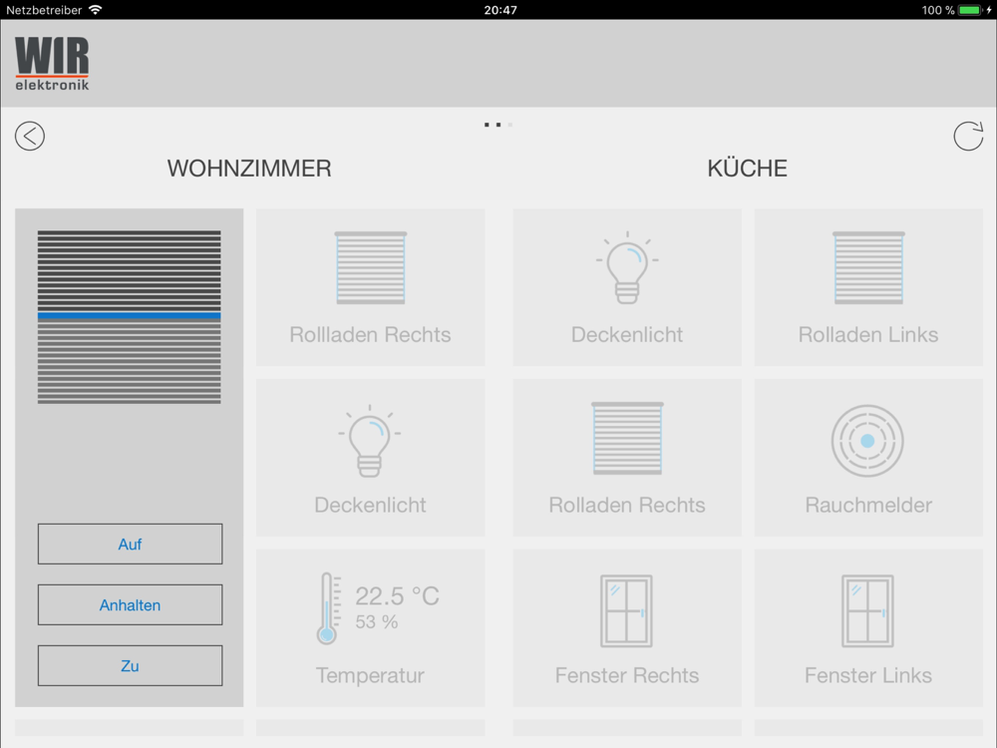Open the Fenster Links window icon
997x748 pixels.
tap(868, 611)
